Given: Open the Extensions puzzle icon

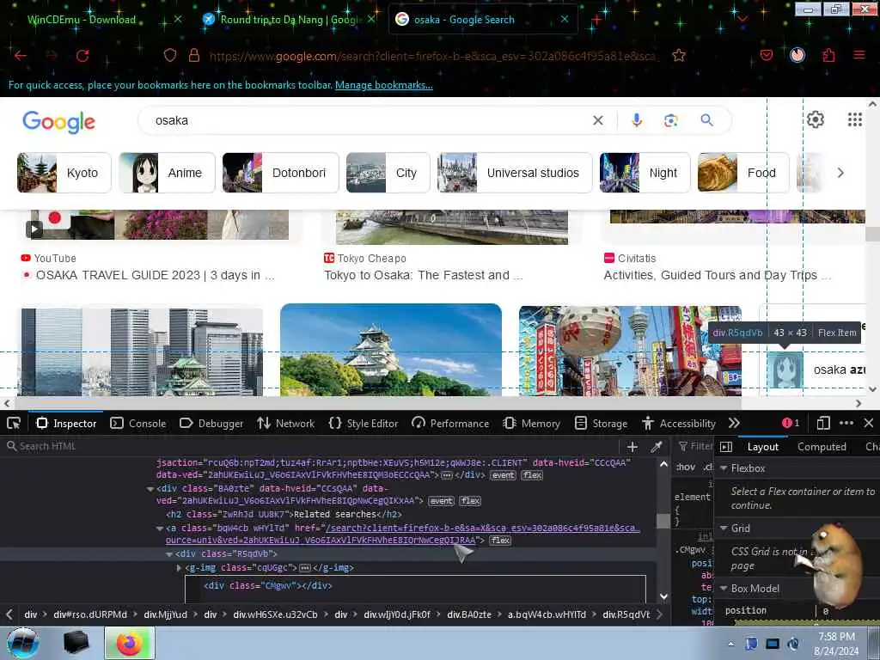Looking at the screenshot, I should (x=828, y=55).
